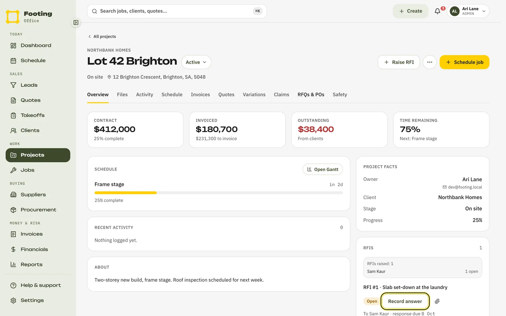Open the Safety tab
The image size is (506, 316).
[340, 94]
